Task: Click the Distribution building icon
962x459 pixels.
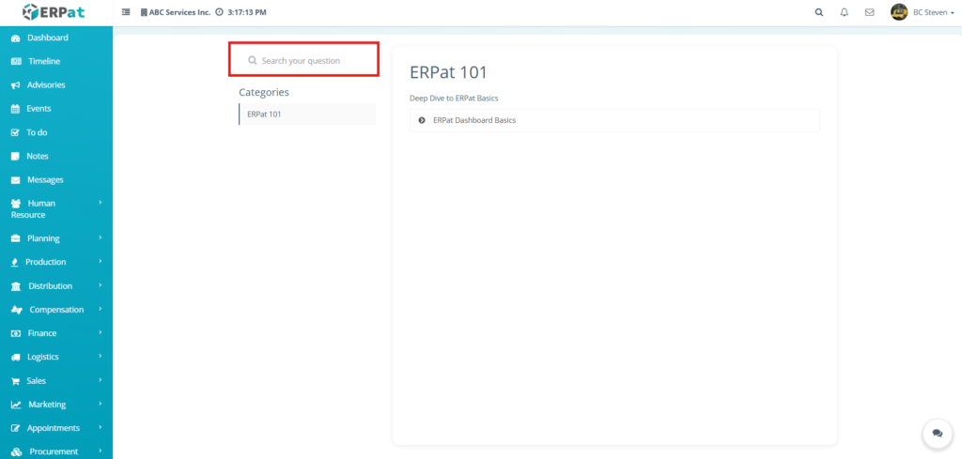Action: point(17,286)
